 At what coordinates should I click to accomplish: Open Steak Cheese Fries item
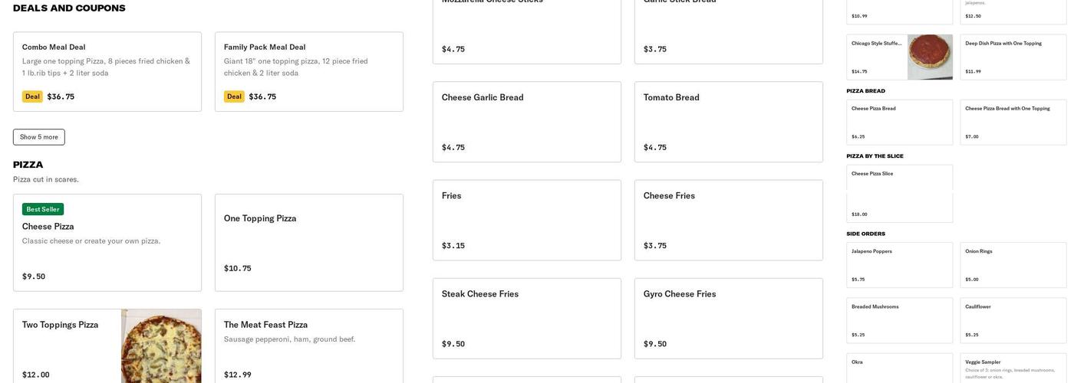point(526,318)
